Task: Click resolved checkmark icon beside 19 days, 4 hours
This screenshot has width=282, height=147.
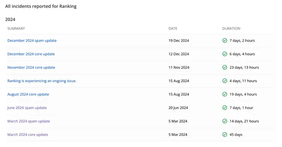Action: pos(224,94)
